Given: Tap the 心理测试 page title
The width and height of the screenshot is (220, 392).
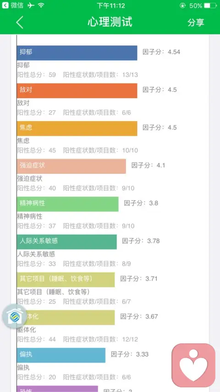Looking at the screenshot, I should 110,22.
